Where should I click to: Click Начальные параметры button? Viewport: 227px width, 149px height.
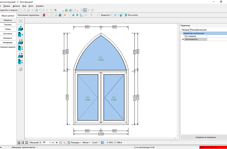29,15
